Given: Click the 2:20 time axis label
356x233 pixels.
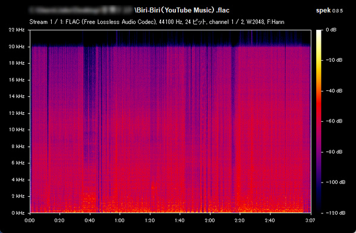Looking at the screenshot, I should [x=240, y=221].
